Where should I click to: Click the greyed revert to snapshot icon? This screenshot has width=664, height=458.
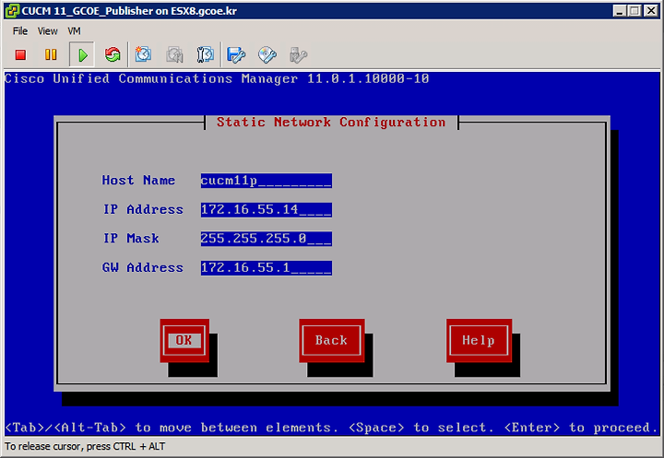(x=174, y=54)
